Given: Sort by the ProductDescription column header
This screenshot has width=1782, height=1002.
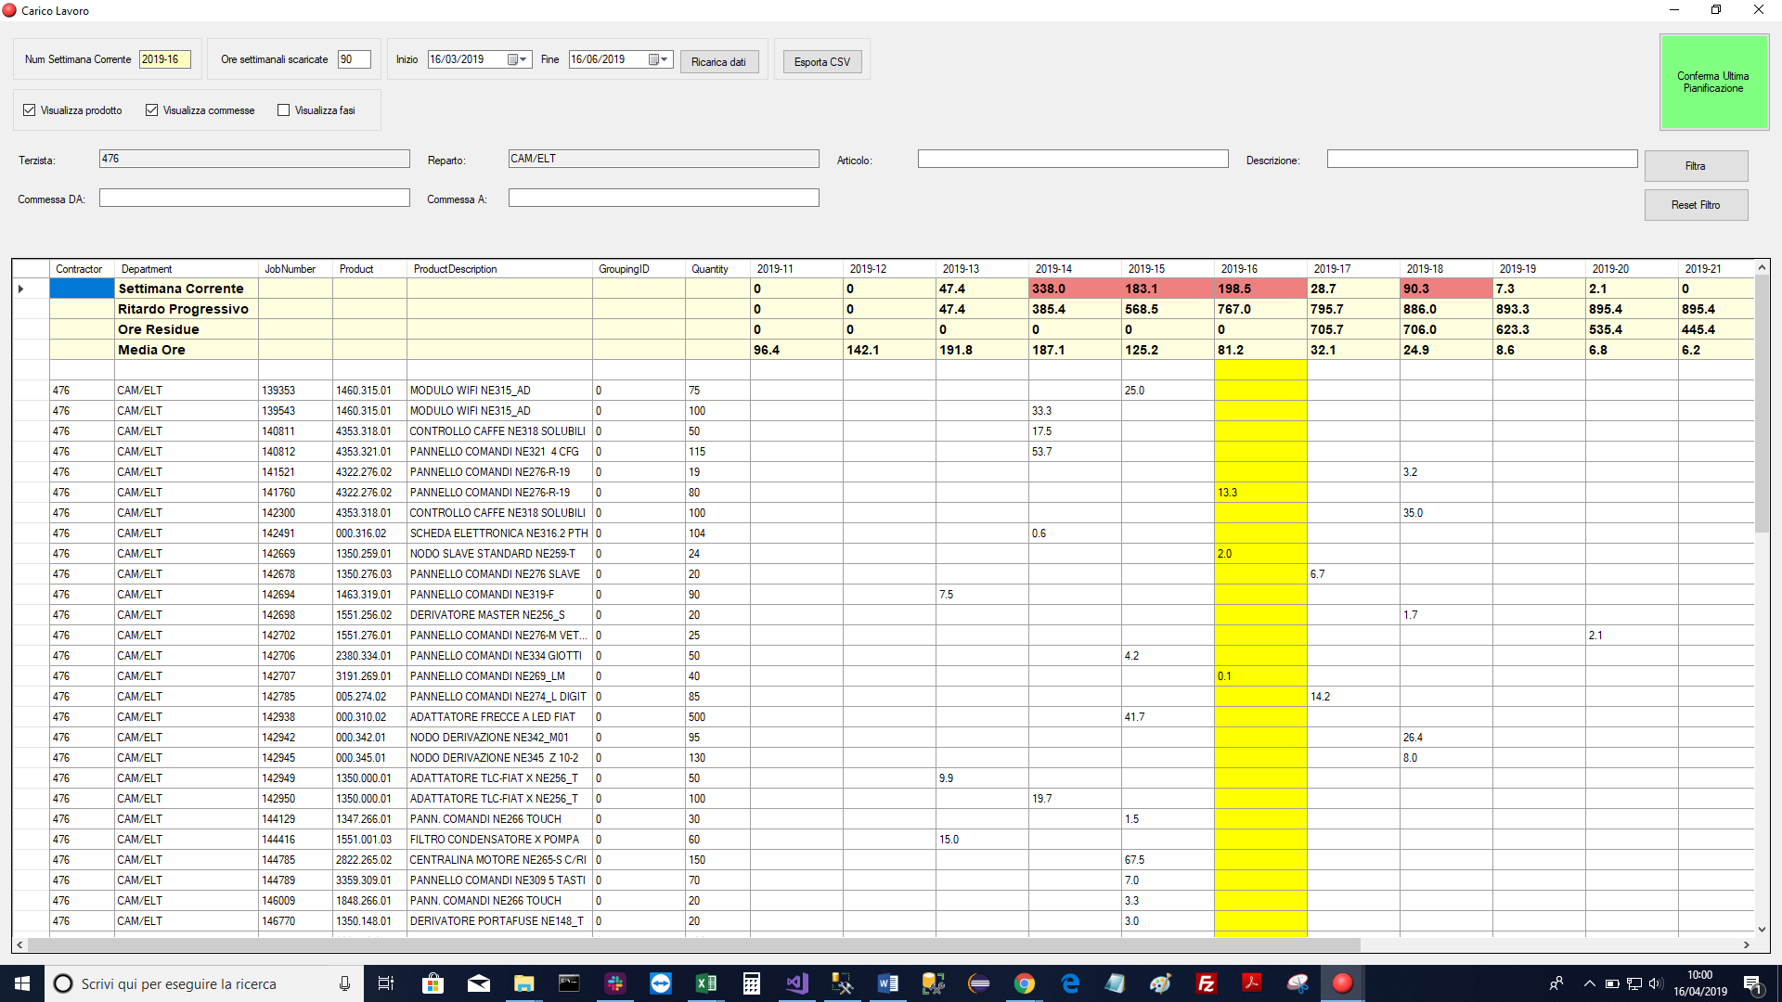Looking at the screenshot, I should 499,269.
